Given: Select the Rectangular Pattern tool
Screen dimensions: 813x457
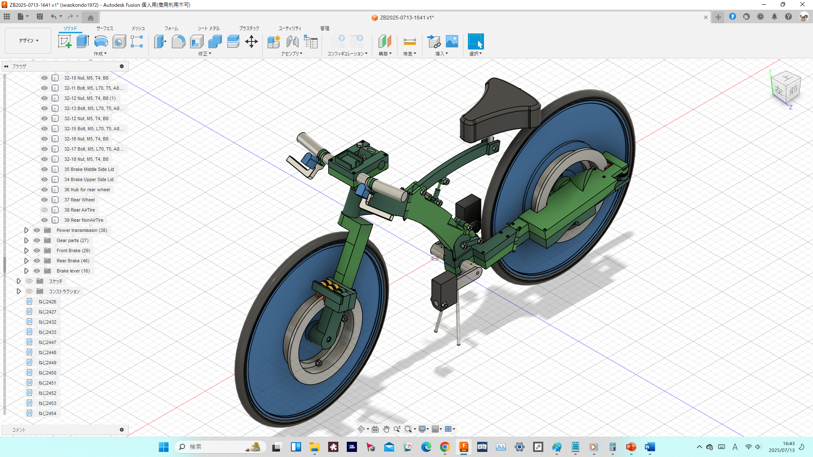Looking at the screenshot, I should 137,41.
